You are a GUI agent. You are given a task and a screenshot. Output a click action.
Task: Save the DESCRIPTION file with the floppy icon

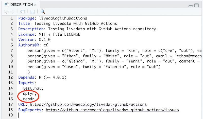(x=32, y=12)
